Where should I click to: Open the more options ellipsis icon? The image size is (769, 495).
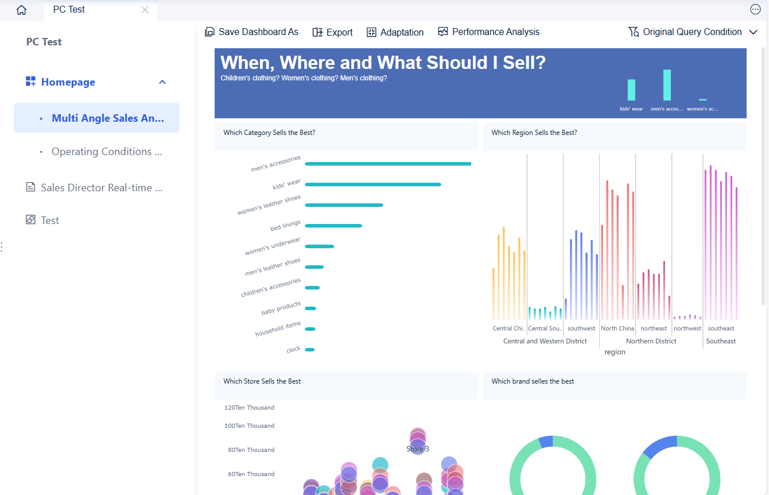(x=755, y=9)
